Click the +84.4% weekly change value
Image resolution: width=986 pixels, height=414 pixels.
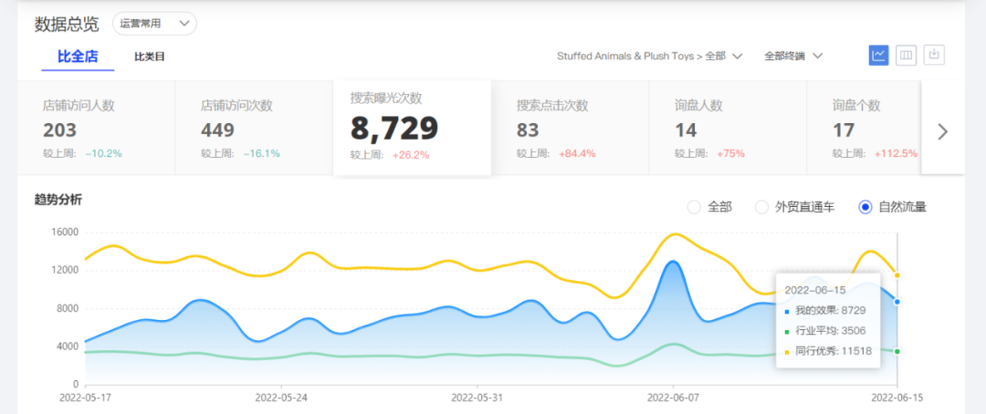coord(577,153)
